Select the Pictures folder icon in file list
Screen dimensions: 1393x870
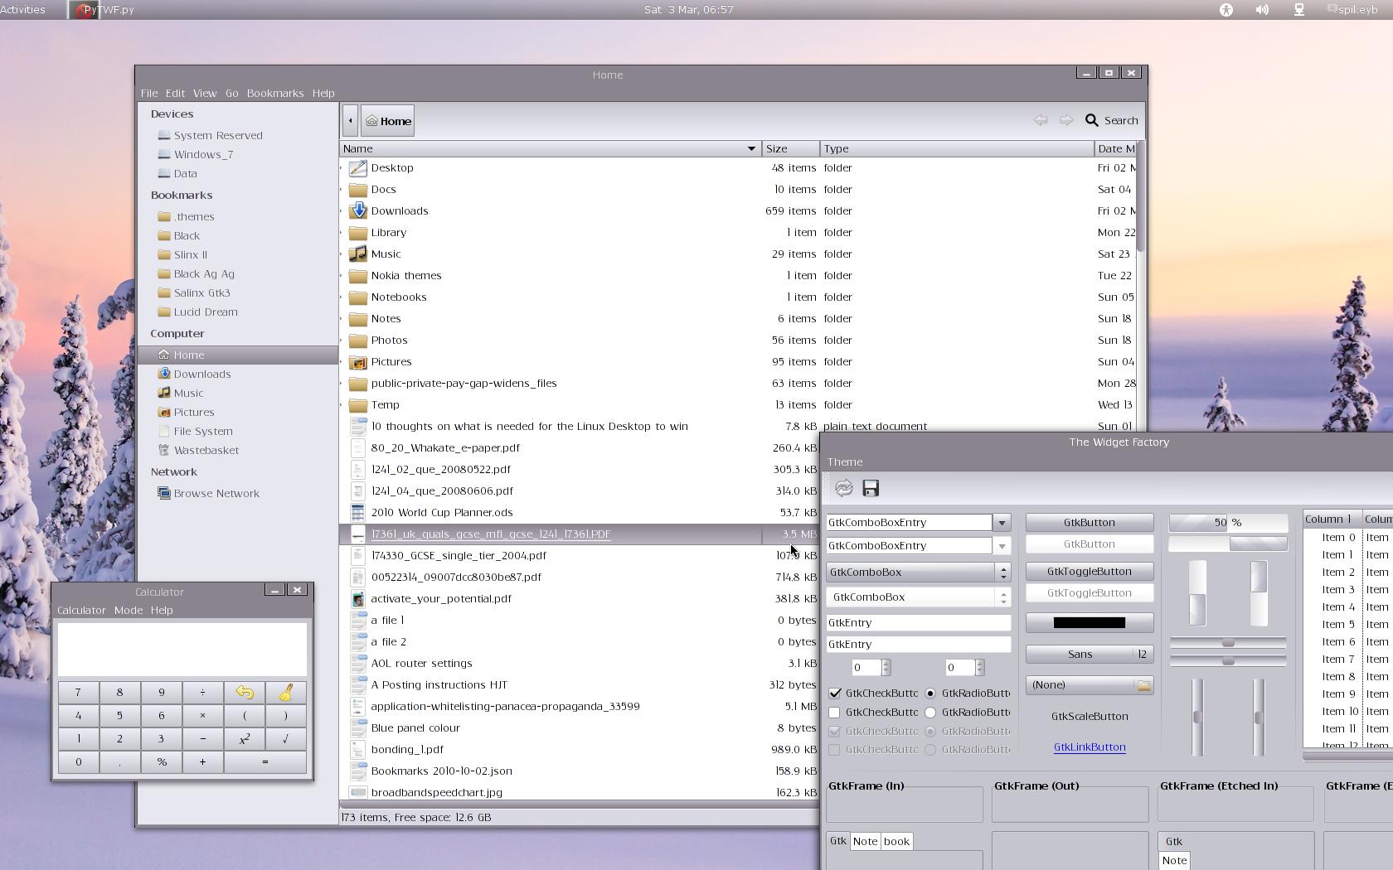[358, 361]
